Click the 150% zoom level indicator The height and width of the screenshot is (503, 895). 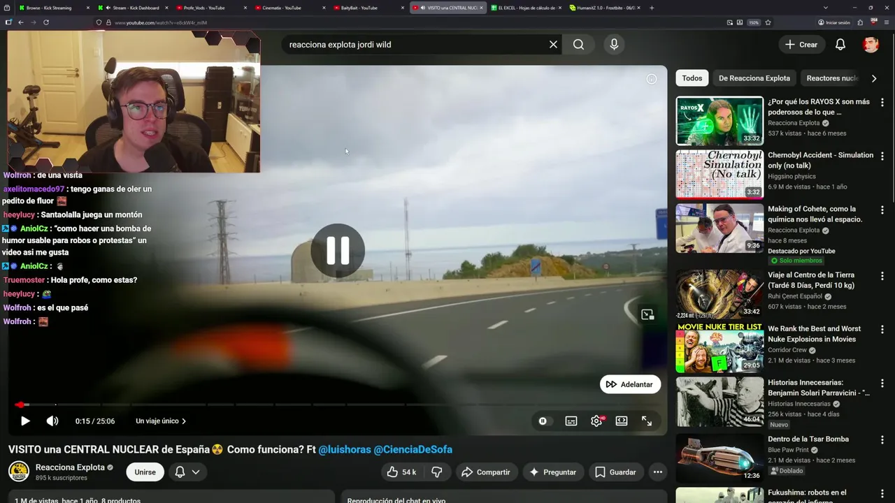pos(754,22)
